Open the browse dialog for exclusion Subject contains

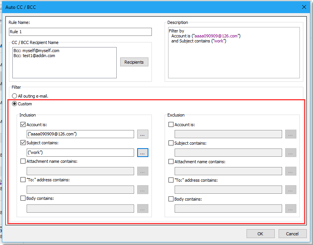tap(291, 152)
